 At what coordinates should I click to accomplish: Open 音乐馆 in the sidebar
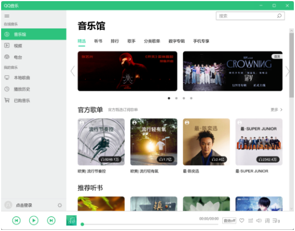[34, 34]
